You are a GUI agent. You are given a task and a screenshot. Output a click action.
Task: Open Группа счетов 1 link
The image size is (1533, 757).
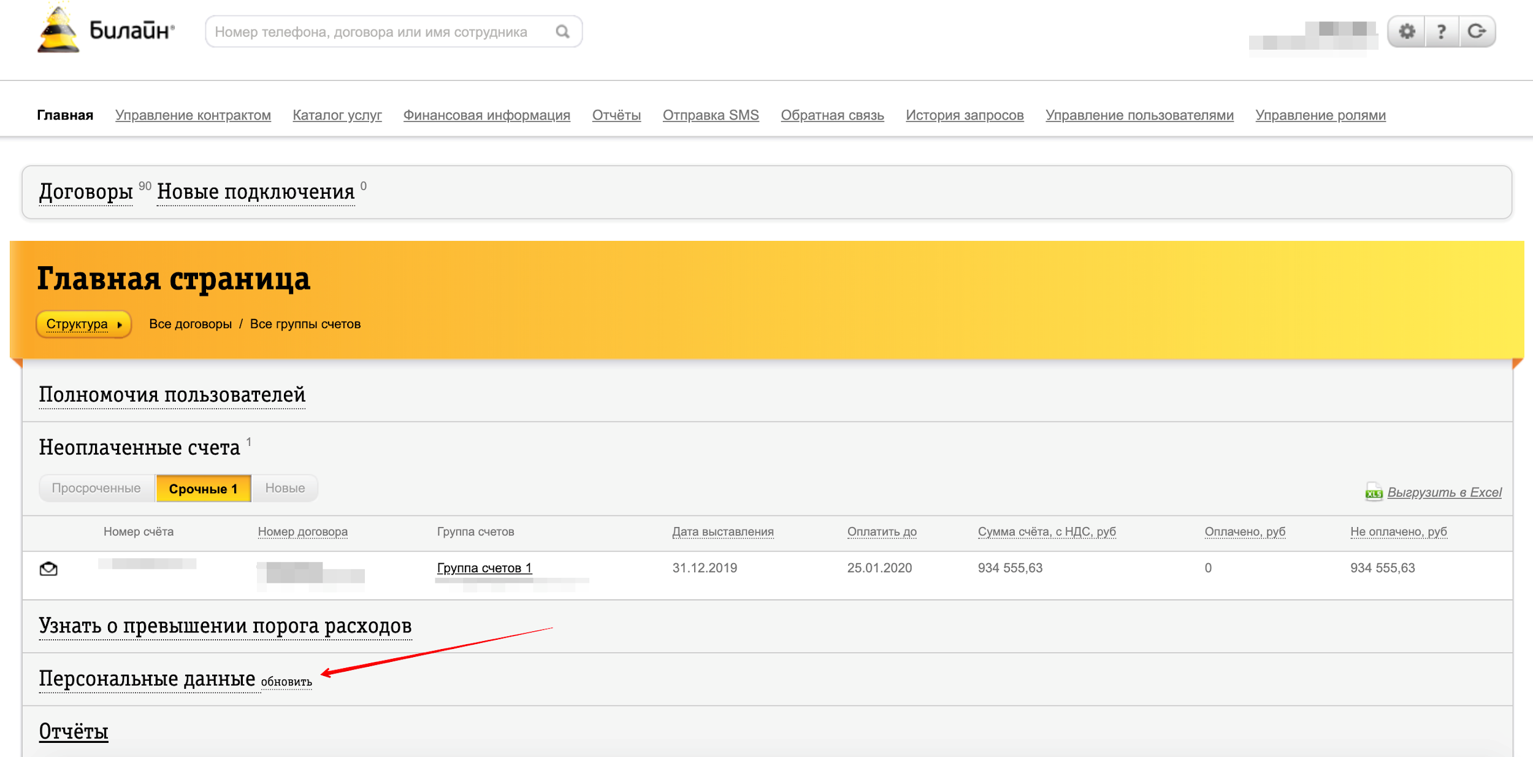[484, 568]
